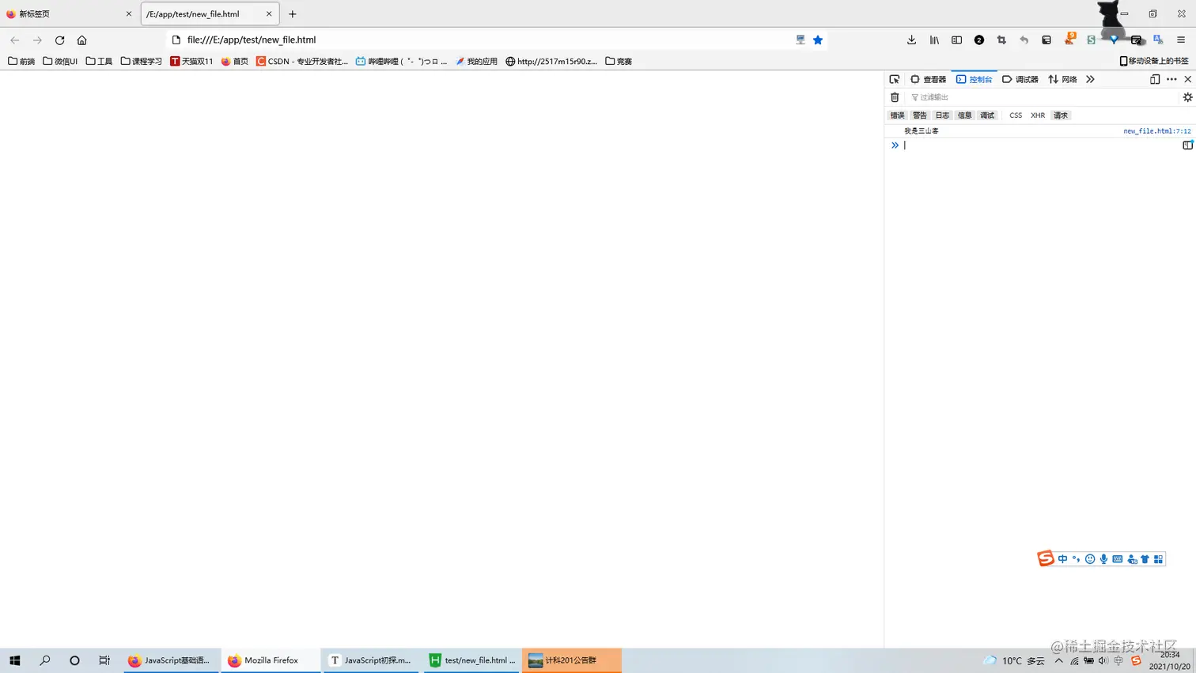Open the 微信UI bookmarks folder
Viewport: 1196px width, 673px height.
(x=60, y=61)
